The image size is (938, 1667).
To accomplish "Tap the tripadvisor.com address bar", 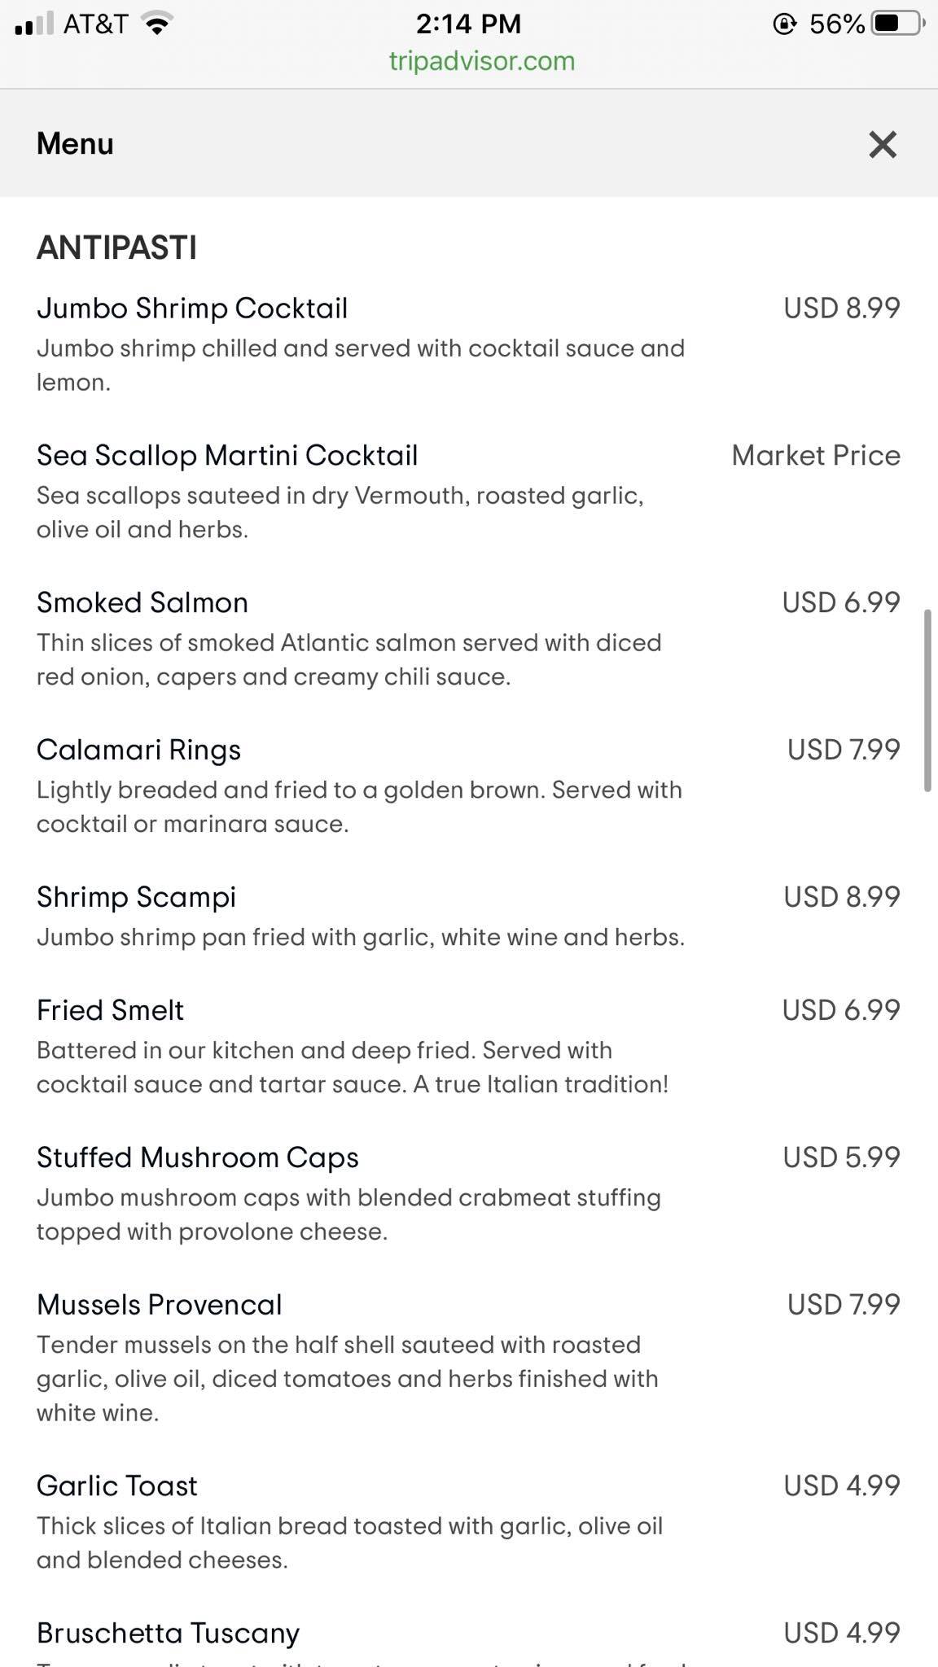I will click(x=481, y=61).
